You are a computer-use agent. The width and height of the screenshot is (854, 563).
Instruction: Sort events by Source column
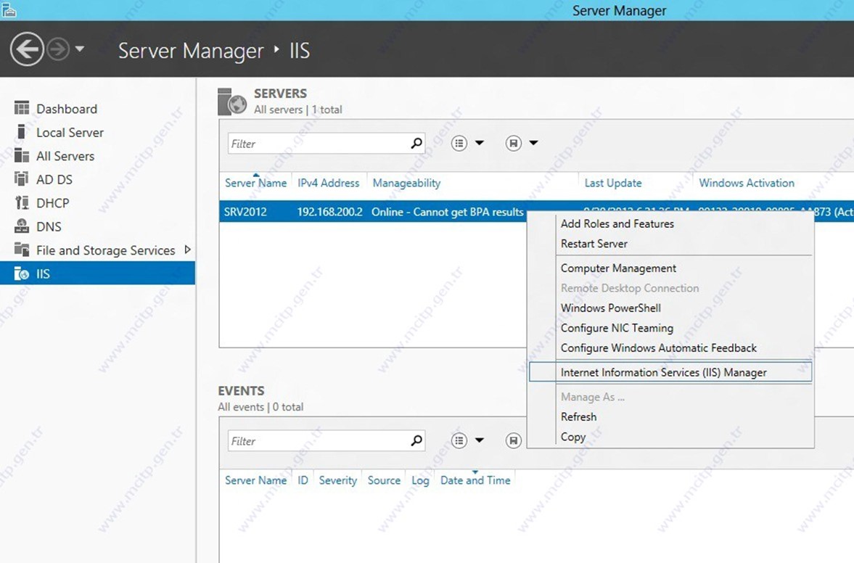(x=383, y=481)
